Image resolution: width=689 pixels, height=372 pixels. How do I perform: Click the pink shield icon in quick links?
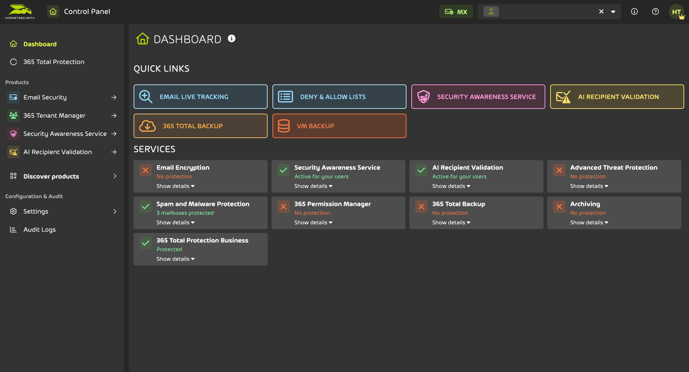(x=423, y=97)
